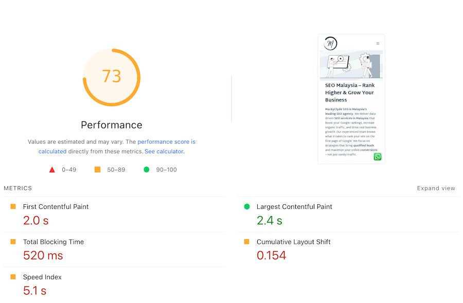The width and height of the screenshot is (463, 303).
Task: Expand the Largest Contentful Paint metric row
Action: coord(294,207)
